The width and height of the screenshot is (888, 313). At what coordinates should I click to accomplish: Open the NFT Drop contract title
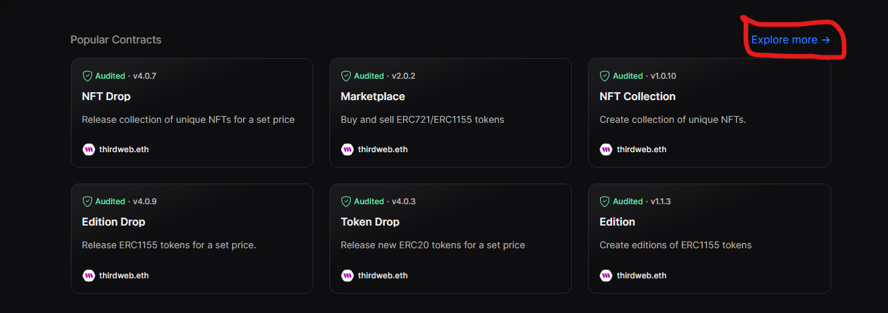click(106, 97)
